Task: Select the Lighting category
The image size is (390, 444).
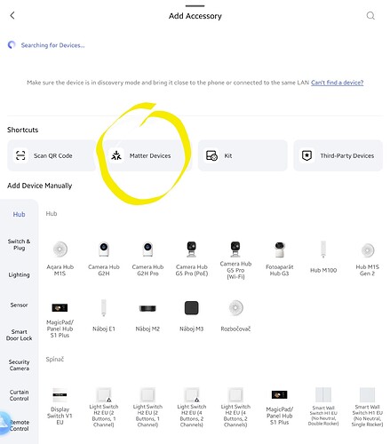Action: (19, 275)
